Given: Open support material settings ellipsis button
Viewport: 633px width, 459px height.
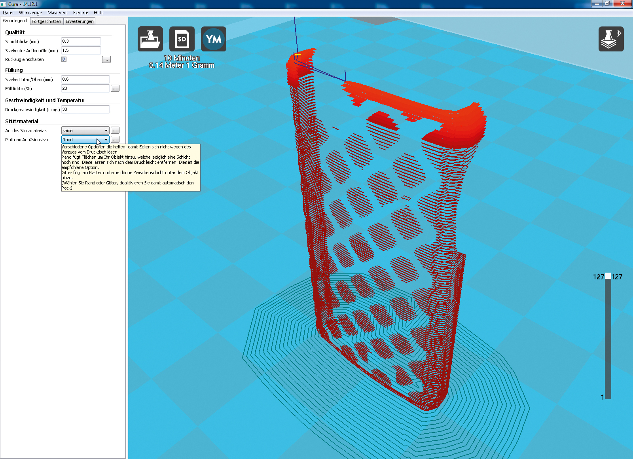Looking at the screenshot, I should pyautogui.click(x=115, y=131).
